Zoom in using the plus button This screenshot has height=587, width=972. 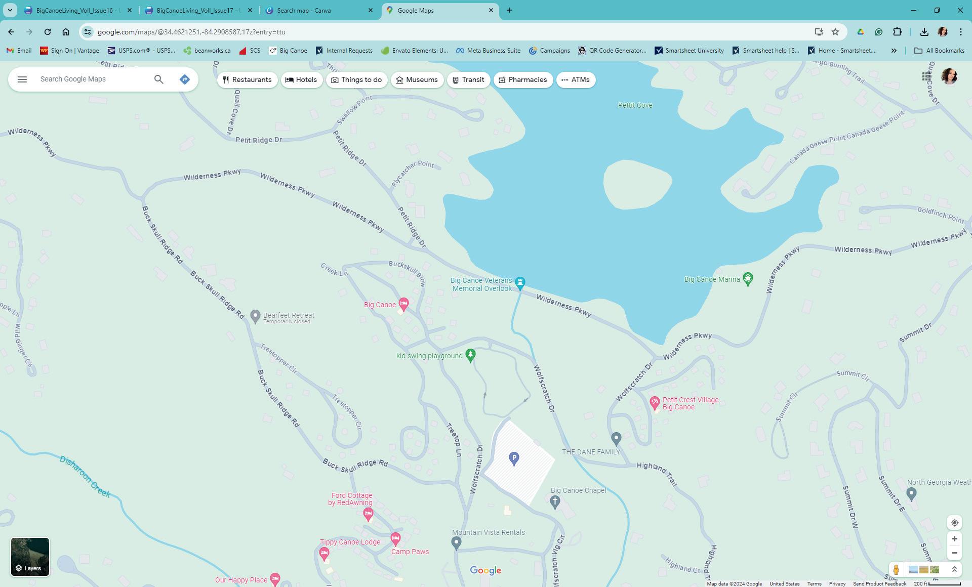click(x=954, y=539)
